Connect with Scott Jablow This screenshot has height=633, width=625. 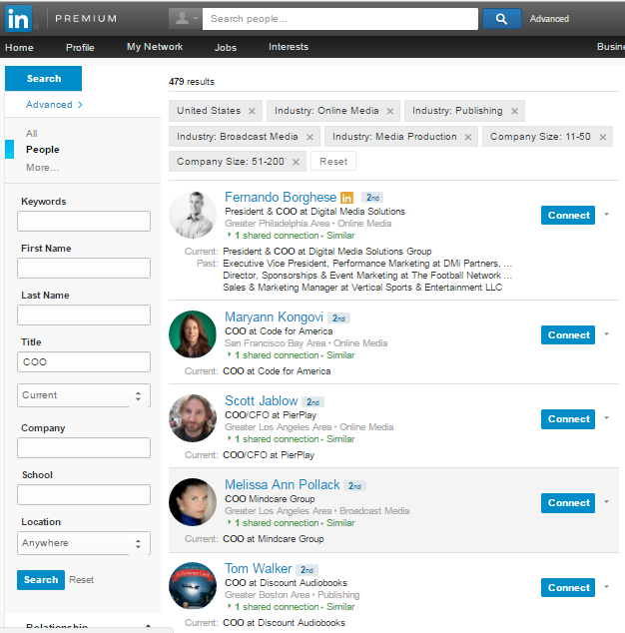568,419
